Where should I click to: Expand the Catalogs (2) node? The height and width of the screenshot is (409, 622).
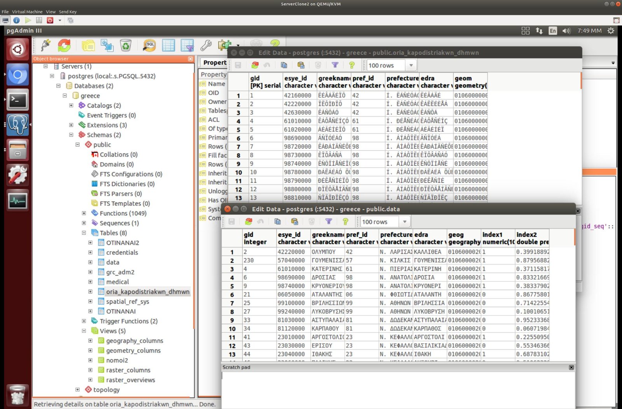(71, 105)
